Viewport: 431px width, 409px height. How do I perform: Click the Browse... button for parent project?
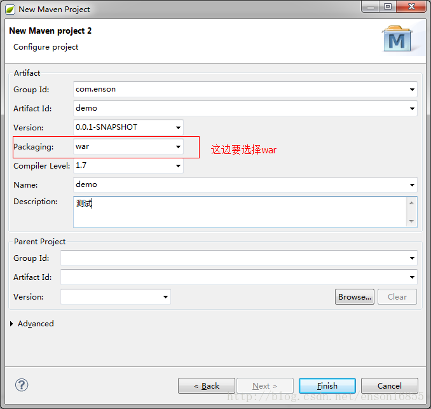point(355,297)
